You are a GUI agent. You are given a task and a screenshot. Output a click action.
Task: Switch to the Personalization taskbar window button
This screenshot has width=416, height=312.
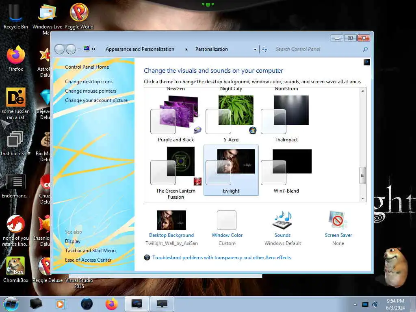(137, 304)
